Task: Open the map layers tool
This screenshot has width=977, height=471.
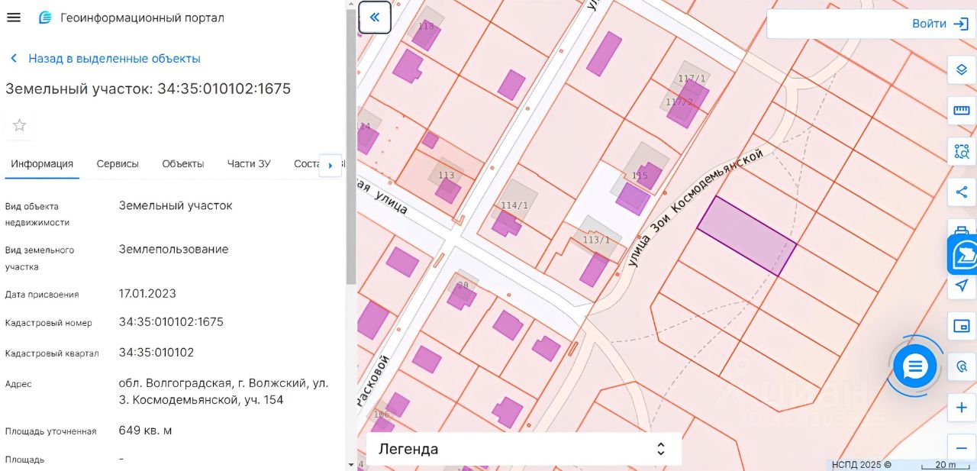Action: (x=962, y=69)
